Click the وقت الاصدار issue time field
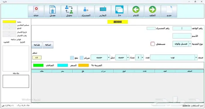Viewport: 205px width, 109px height. pos(9,35)
